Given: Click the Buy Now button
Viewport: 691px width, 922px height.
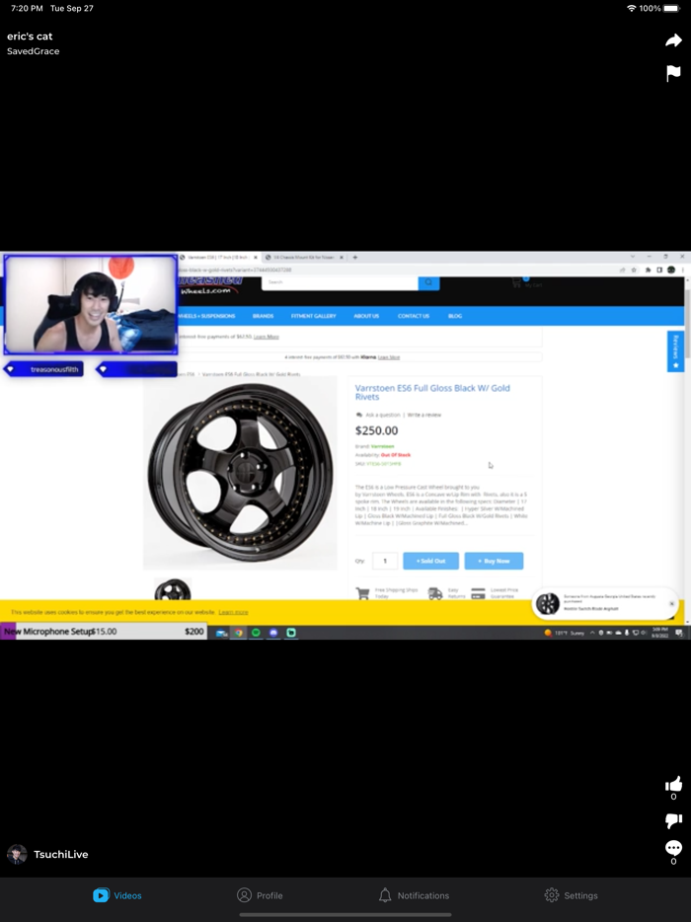Looking at the screenshot, I should 494,561.
